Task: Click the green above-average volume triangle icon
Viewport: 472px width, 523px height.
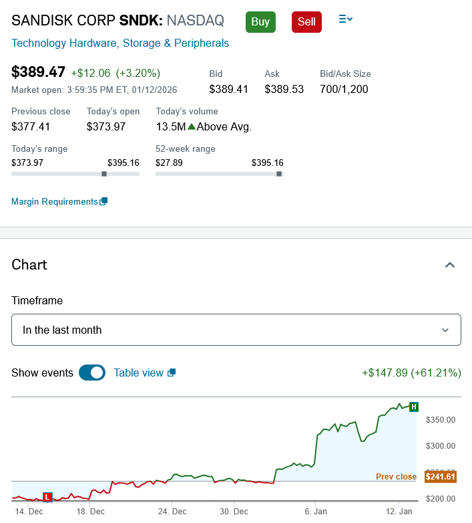Action: 192,126
